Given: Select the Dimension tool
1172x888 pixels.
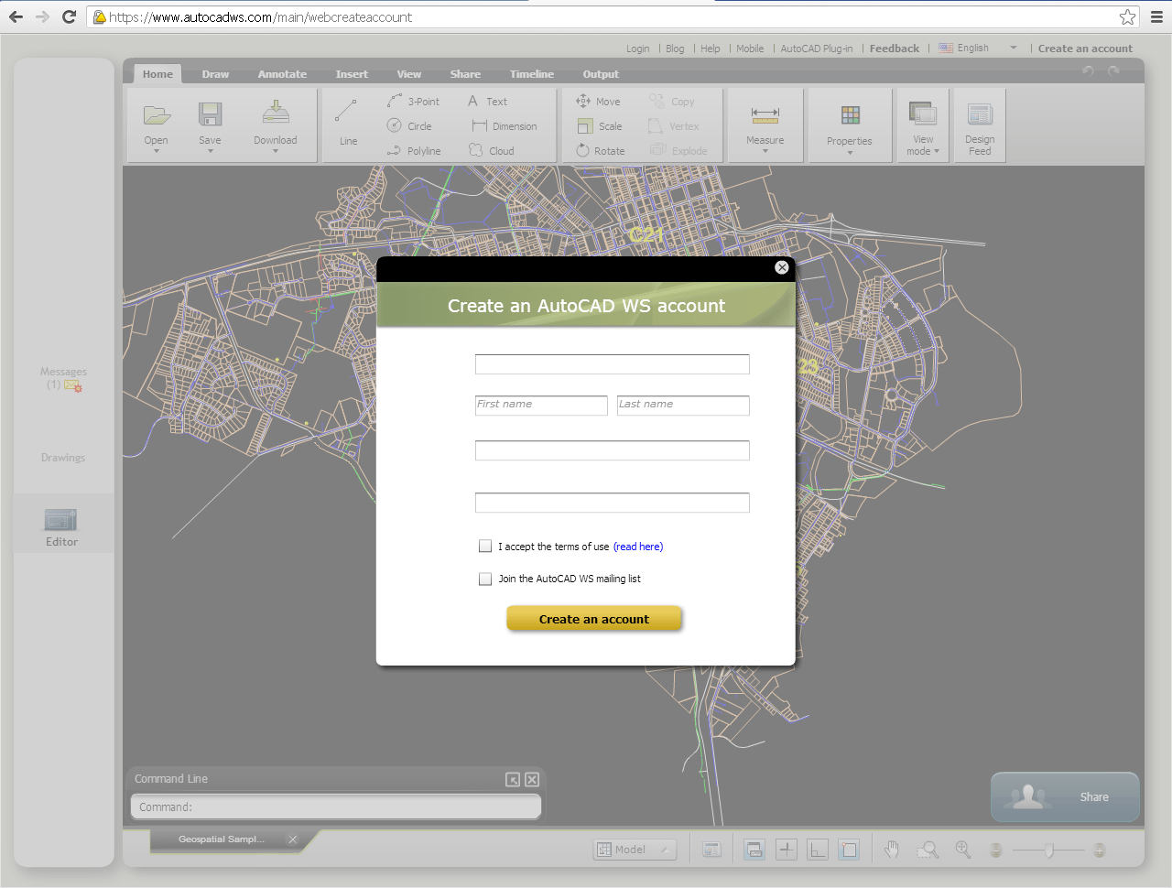Looking at the screenshot, I should pos(505,126).
